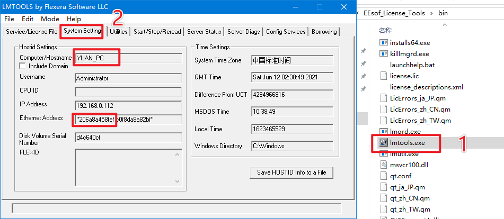This screenshot has height=219, width=504.
Task: Click the FLEXID scrollbar up arrow
Action: tap(178, 154)
